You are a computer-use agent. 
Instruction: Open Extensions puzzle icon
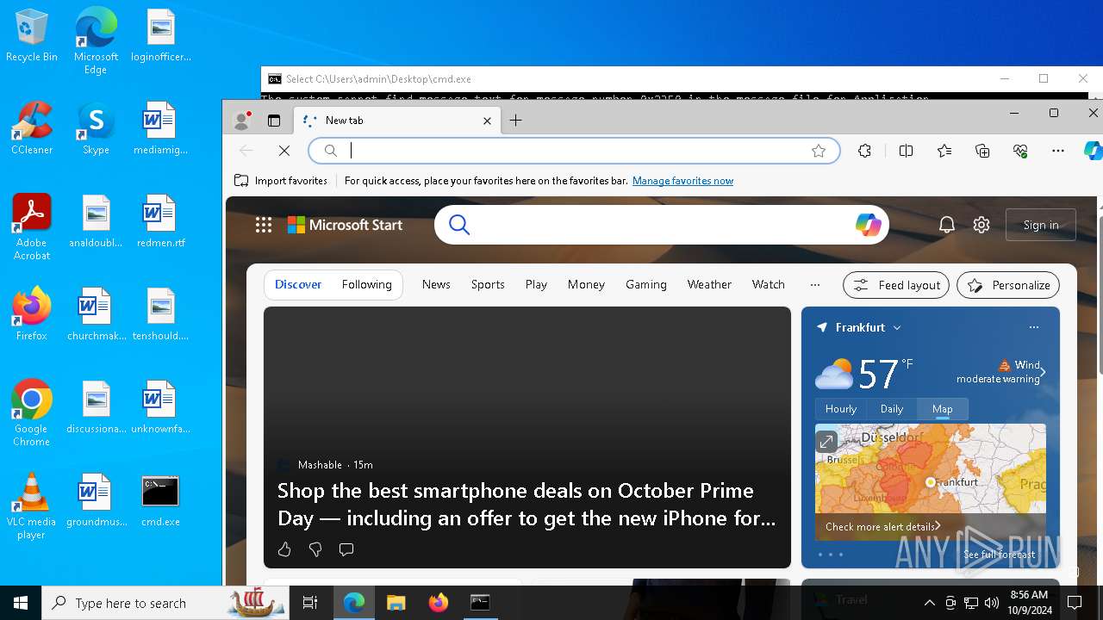[x=865, y=151]
